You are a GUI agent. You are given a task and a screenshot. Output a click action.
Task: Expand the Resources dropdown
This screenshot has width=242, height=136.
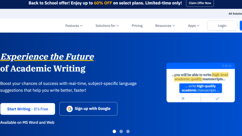pyautogui.click(x=165, y=26)
